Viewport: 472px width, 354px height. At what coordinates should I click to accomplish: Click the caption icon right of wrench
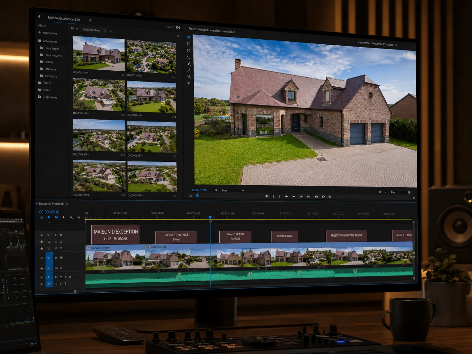78,217
